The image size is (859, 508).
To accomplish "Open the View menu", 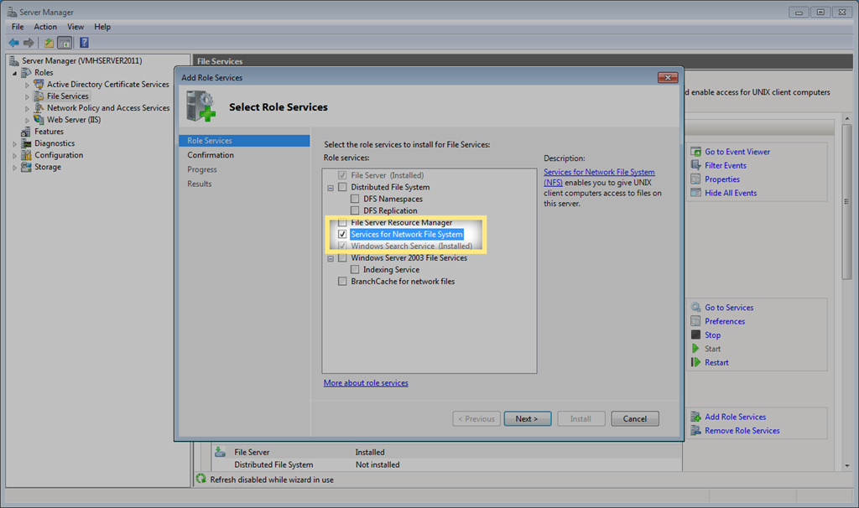I will (75, 27).
